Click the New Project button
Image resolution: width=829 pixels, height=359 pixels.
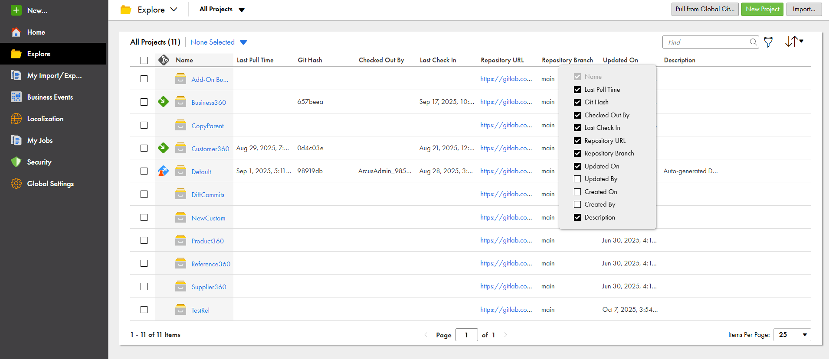(x=762, y=9)
